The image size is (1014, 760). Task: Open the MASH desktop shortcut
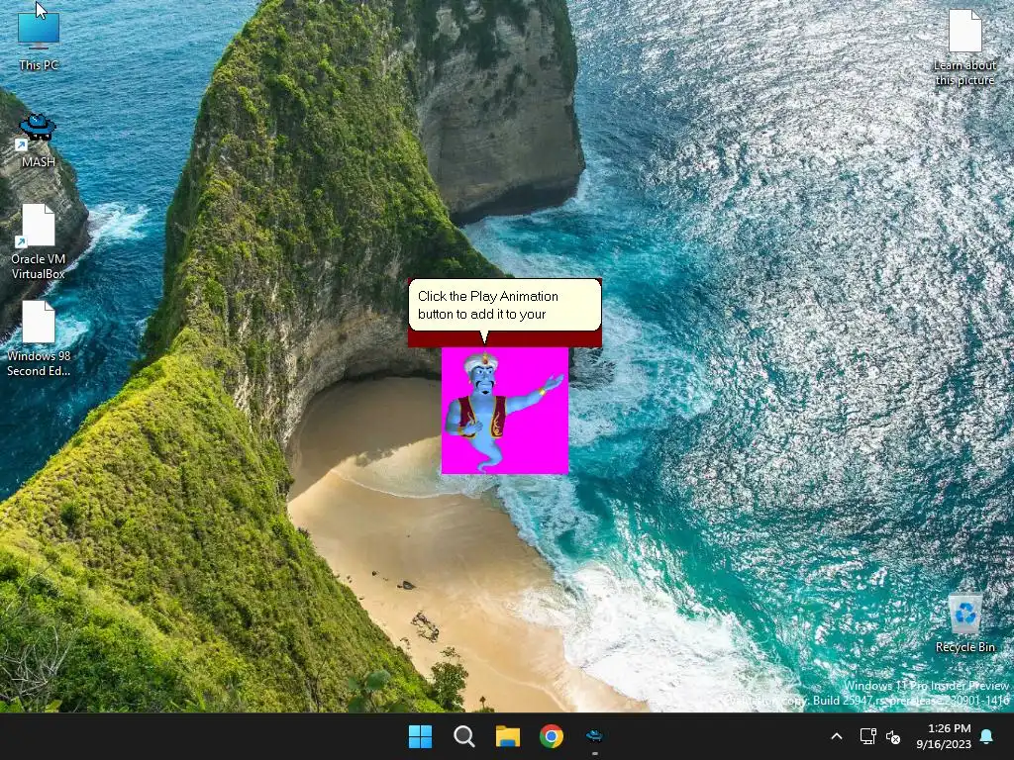pyautogui.click(x=38, y=141)
